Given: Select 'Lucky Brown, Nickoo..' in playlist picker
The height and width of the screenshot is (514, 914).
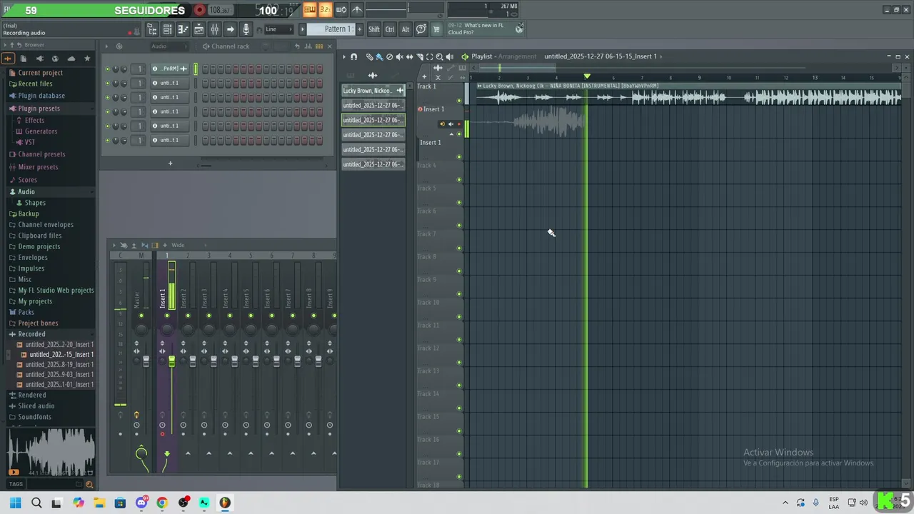Looking at the screenshot, I should point(373,91).
